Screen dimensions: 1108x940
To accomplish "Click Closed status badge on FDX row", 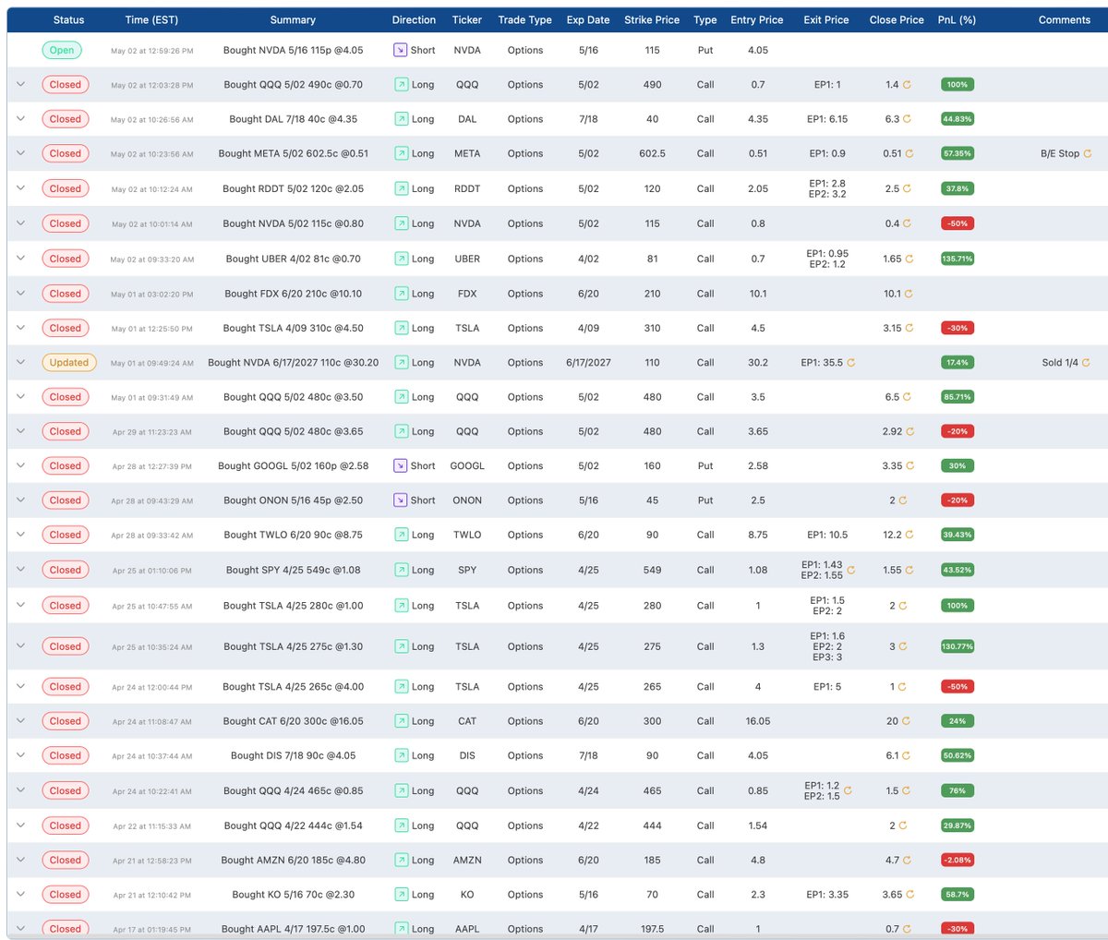I will pos(66,294).
